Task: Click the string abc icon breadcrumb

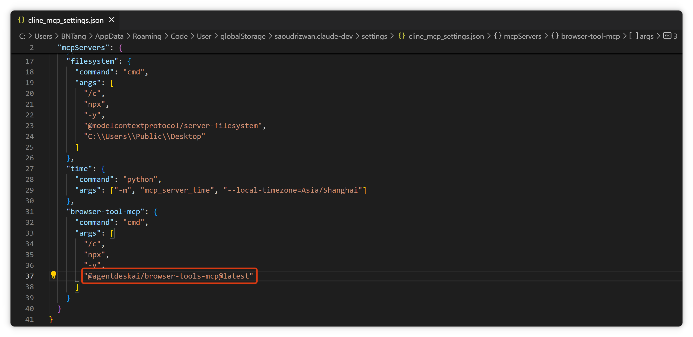Action: (667, 36)
